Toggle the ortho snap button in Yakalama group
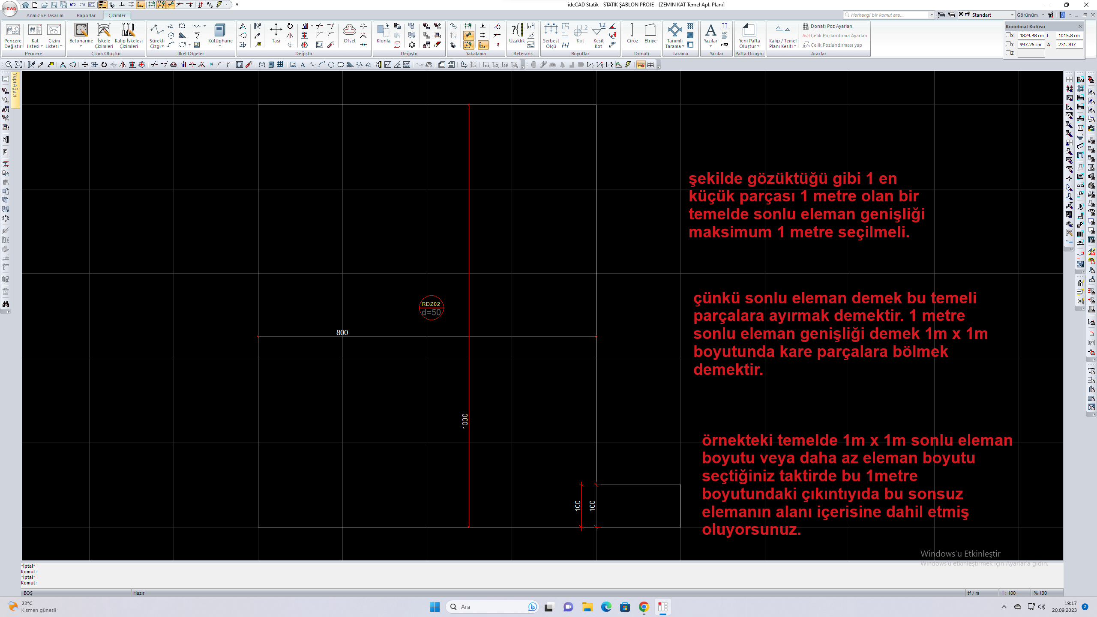This screenshot has height=617, width=1097. tap(483, 45)
